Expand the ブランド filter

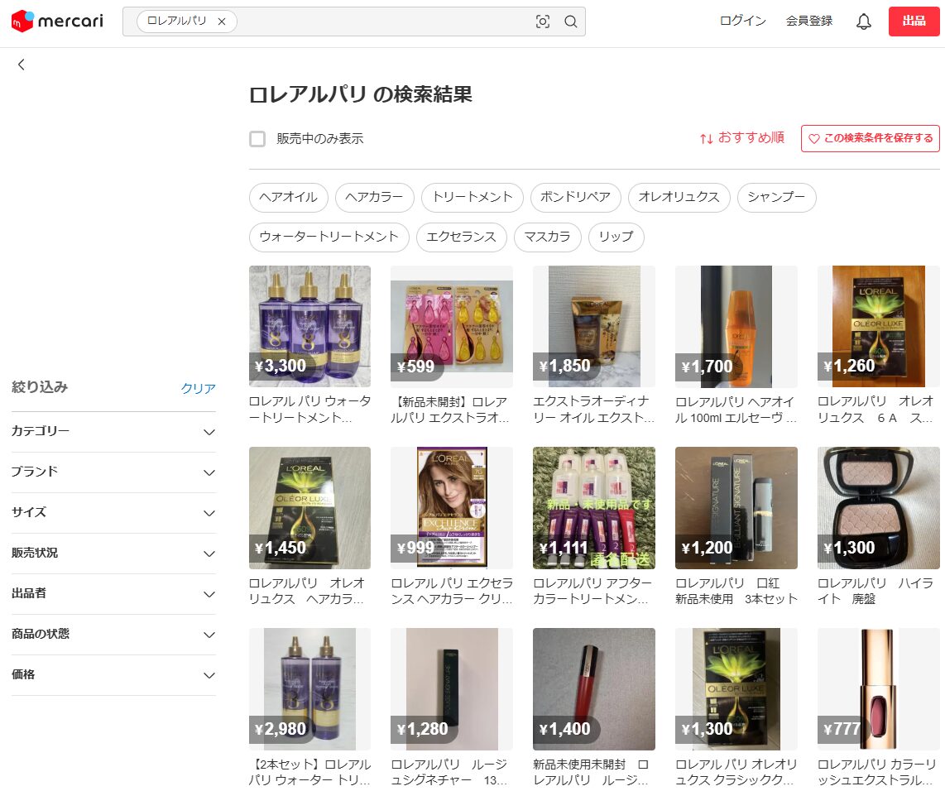113,472
